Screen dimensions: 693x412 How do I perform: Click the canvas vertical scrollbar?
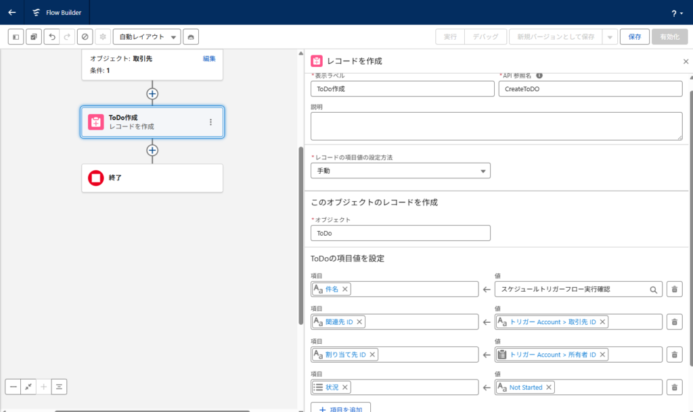301,236
